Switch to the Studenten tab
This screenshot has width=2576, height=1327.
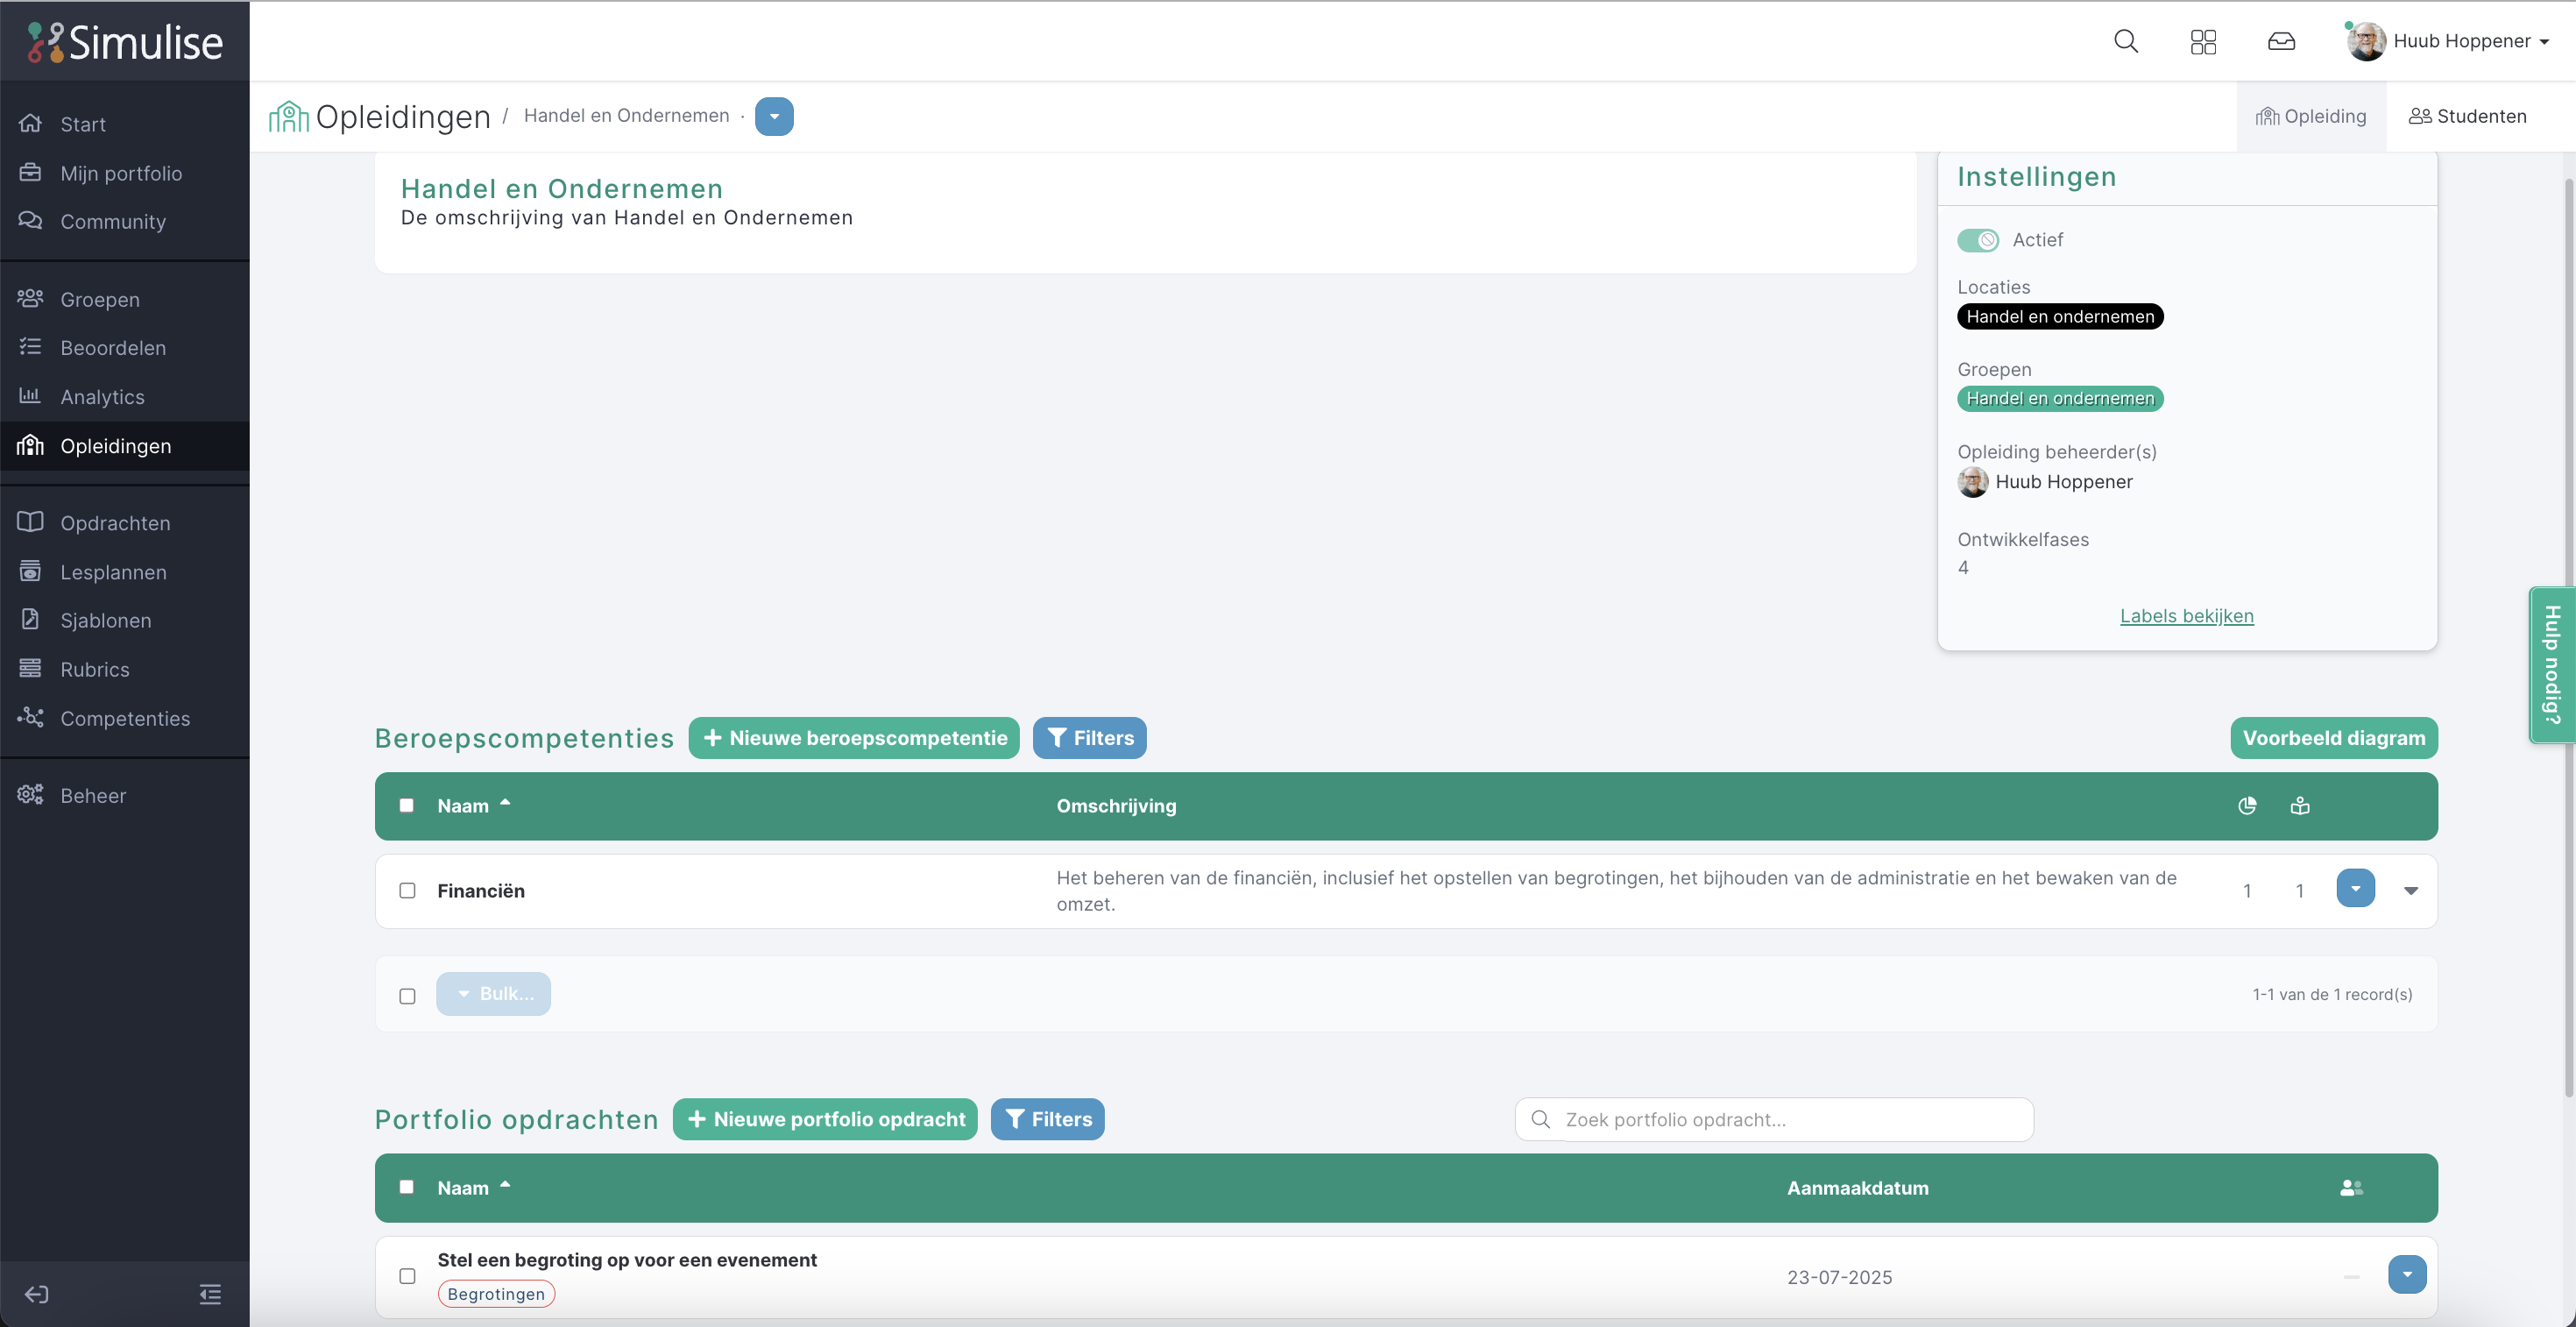(2467, 116)
